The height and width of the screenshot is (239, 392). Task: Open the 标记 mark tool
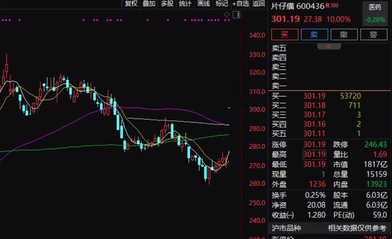click(222, 4)
